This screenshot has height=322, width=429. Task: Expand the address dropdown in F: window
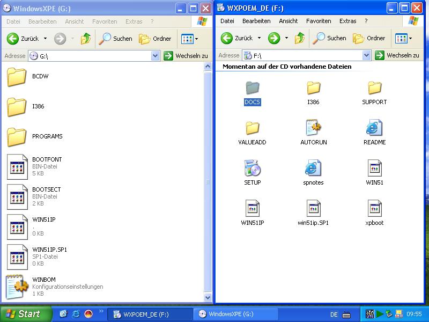[366, 55]
